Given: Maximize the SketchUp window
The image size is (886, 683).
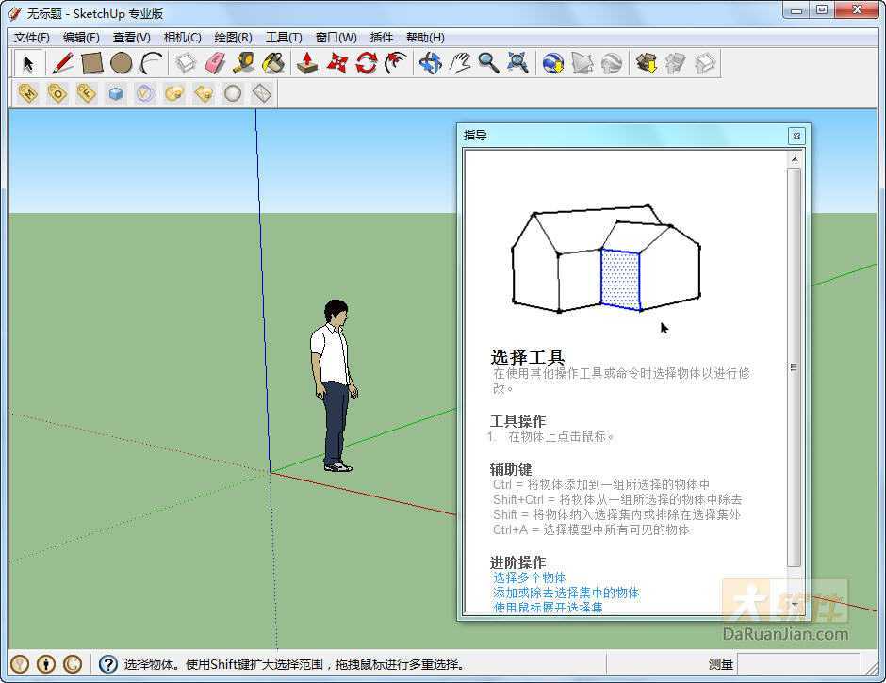Looking at the screenshot, I should [x=822, y=9].
